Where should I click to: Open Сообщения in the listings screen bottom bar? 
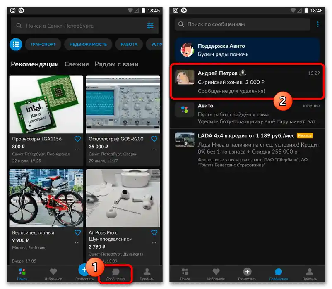pos(115,274)
